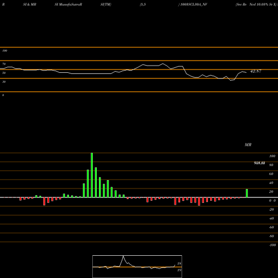Click the tallest green histogram bar

(x=92, y=175)
